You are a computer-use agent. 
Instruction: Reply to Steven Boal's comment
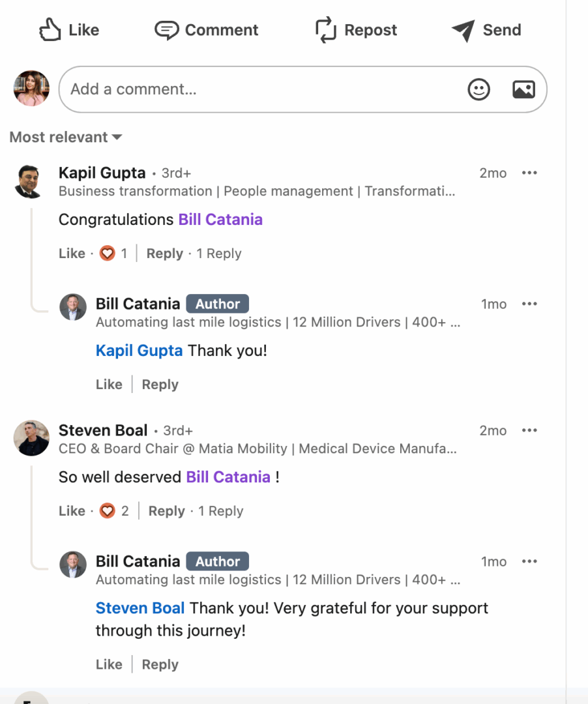167,511
